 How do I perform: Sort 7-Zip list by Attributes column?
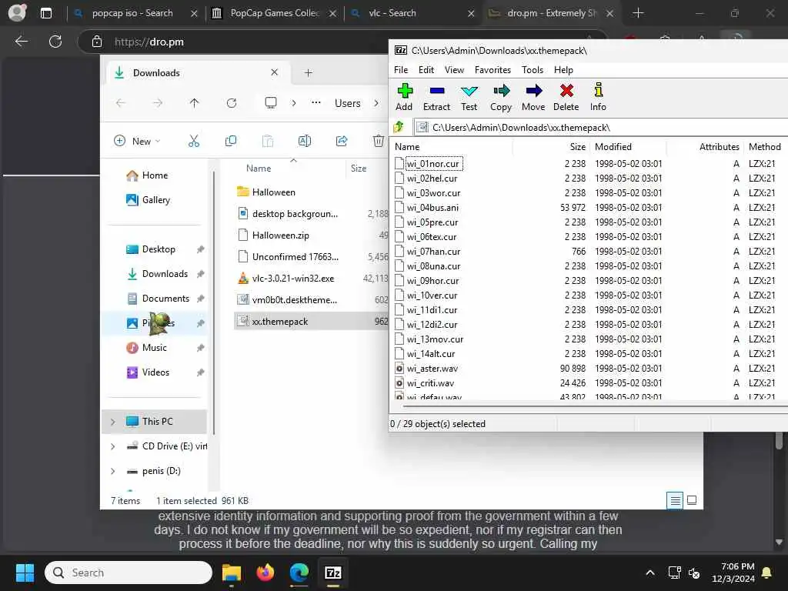point(720,147)
